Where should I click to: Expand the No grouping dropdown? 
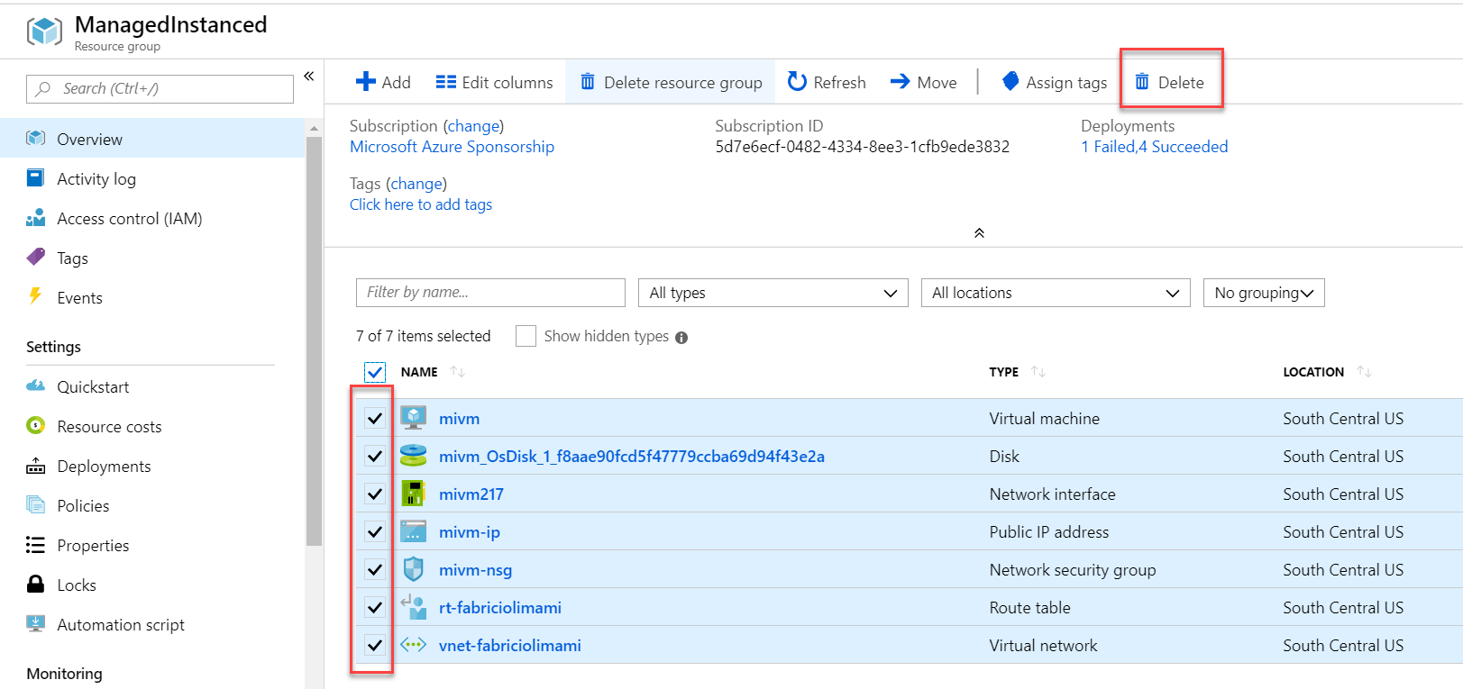[1263, 293]
